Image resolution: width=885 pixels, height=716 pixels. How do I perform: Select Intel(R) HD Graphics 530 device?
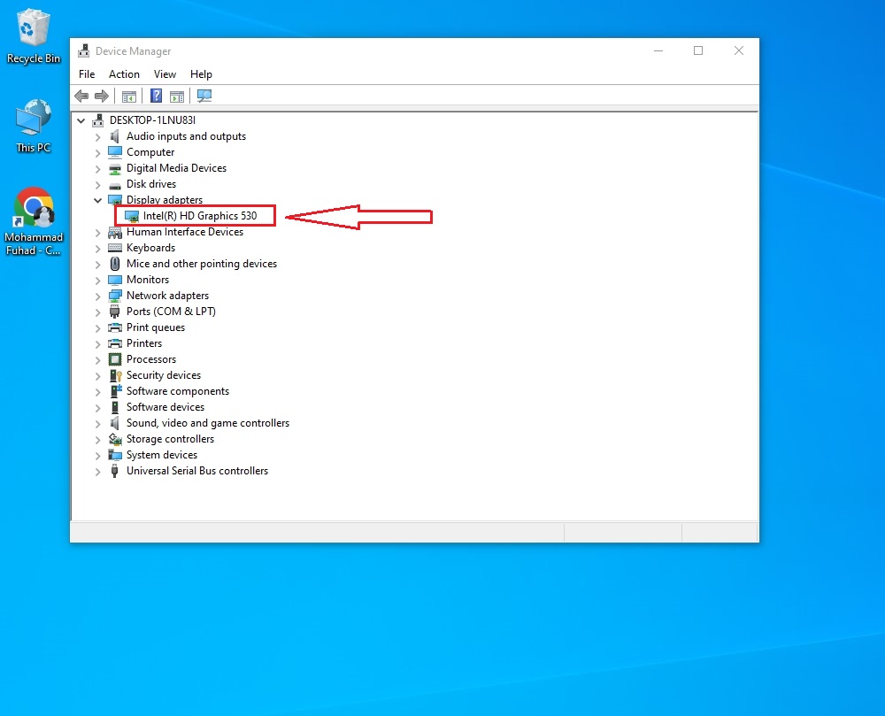[199, 216]
